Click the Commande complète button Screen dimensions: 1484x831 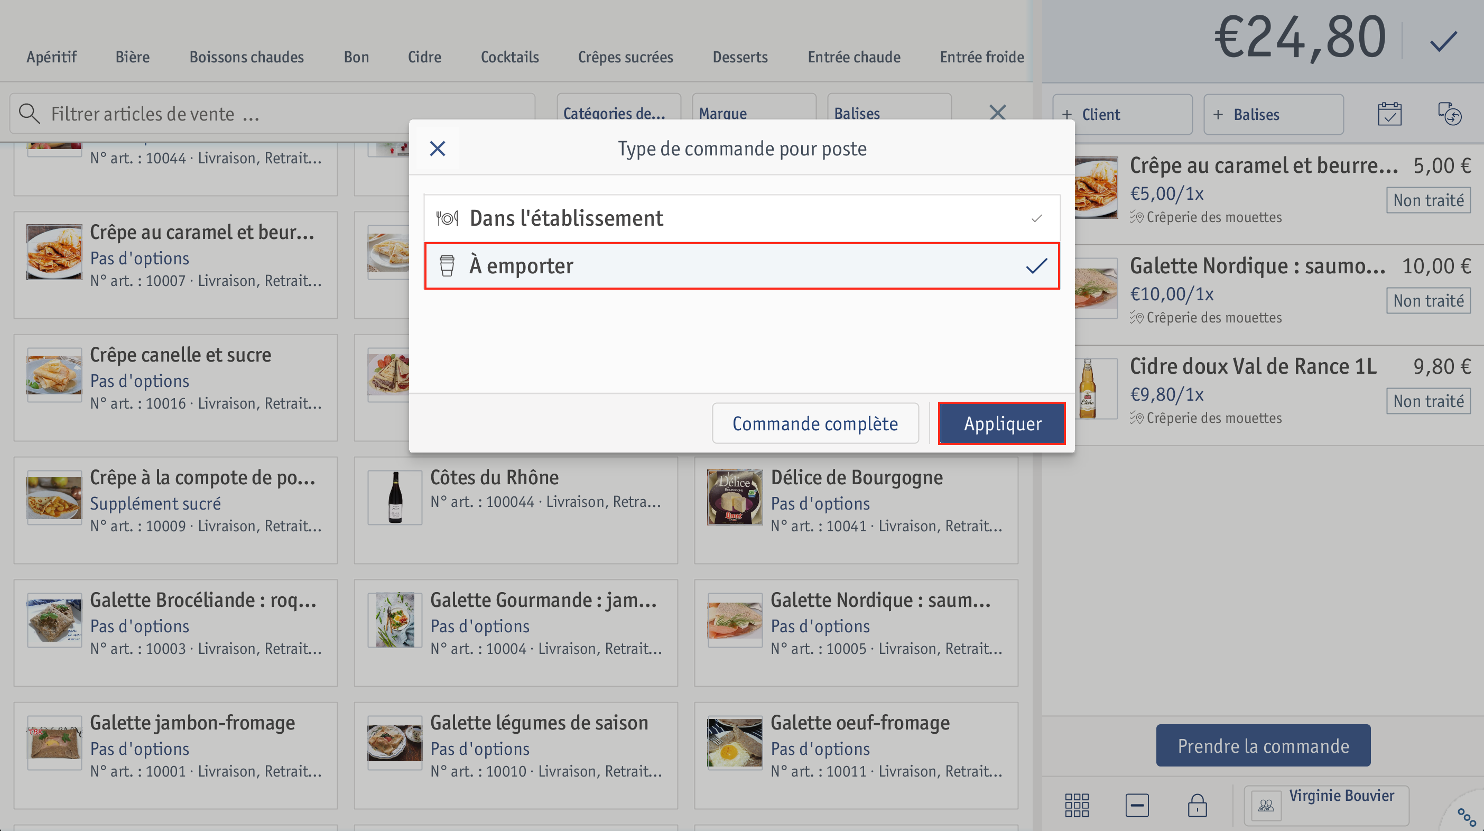(x=815, y=423)
